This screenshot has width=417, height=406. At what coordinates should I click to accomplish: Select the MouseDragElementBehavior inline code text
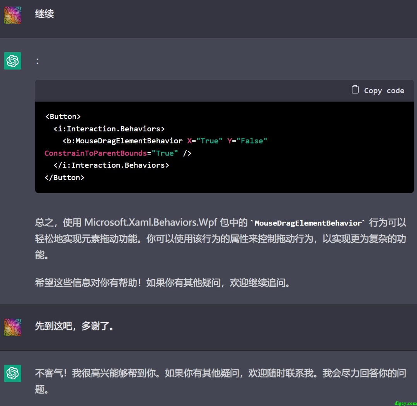pos(308,223)
